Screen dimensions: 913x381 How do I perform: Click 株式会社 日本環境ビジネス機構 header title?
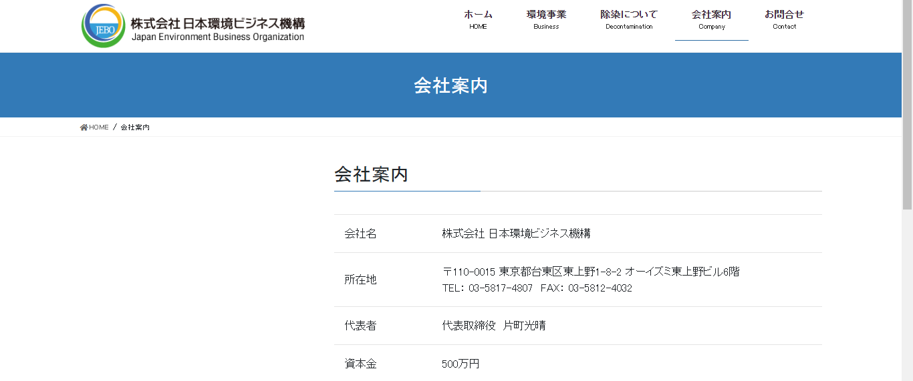[218, 23]
